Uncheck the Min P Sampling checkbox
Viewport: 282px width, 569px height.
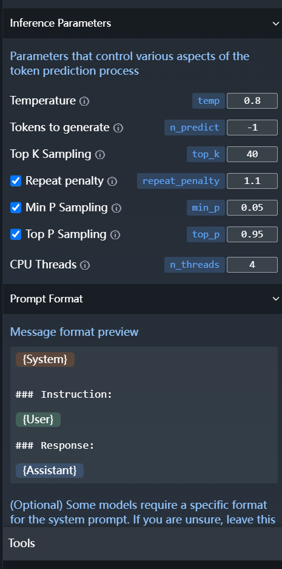pos(16,208)
